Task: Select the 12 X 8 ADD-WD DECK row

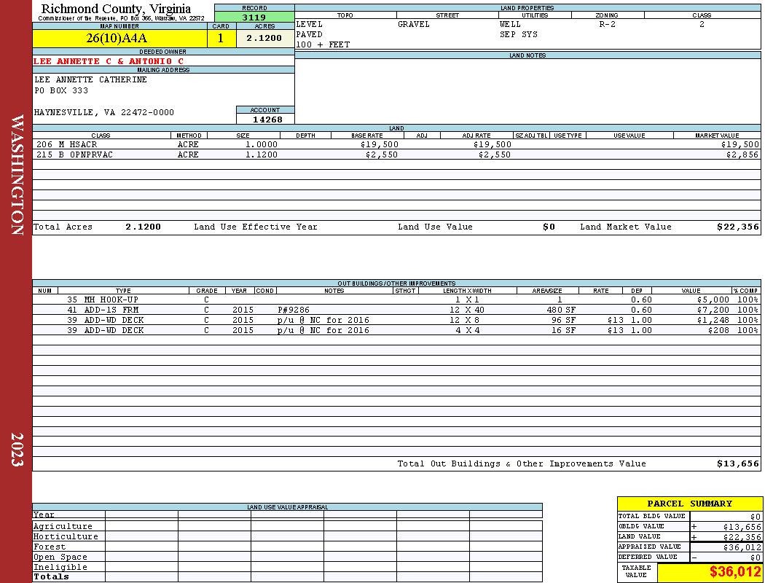Action: (396, 320)
